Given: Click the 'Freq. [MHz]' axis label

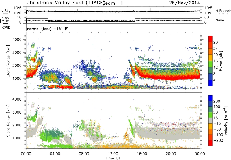Looking at the screenshot, I should coord(5,19).
